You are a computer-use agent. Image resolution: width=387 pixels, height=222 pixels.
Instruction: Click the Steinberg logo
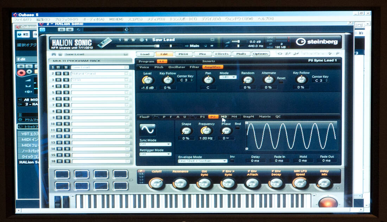tap(317, 42)
